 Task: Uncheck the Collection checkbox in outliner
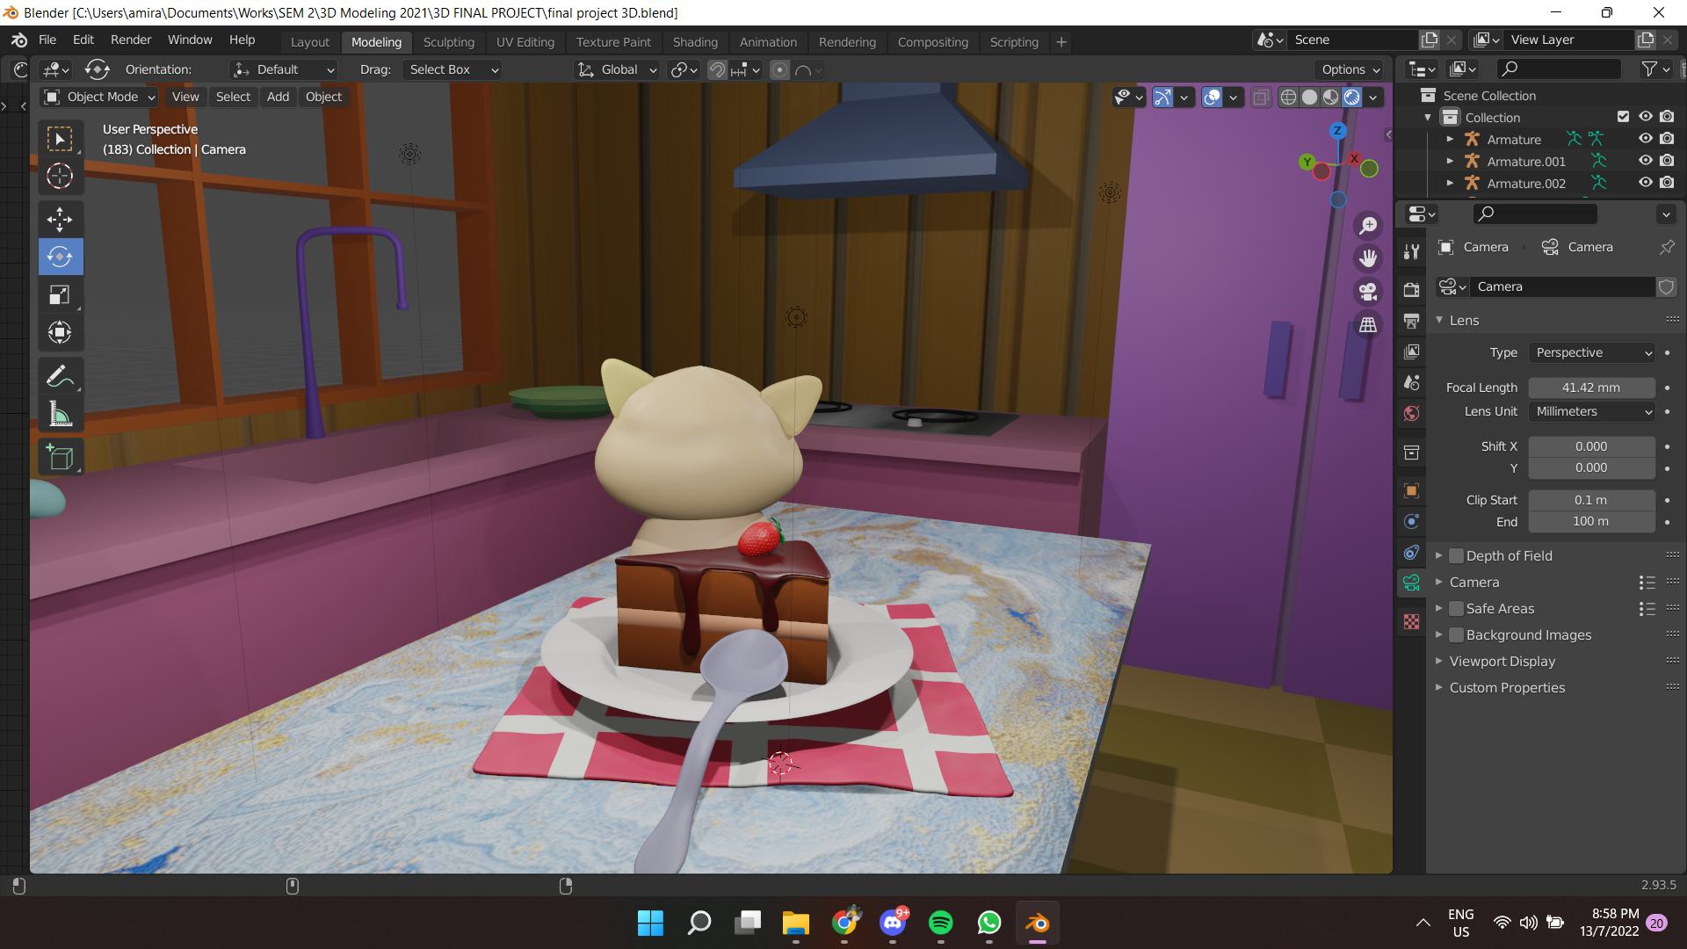pyautogui.click(x=1622, y=116)
